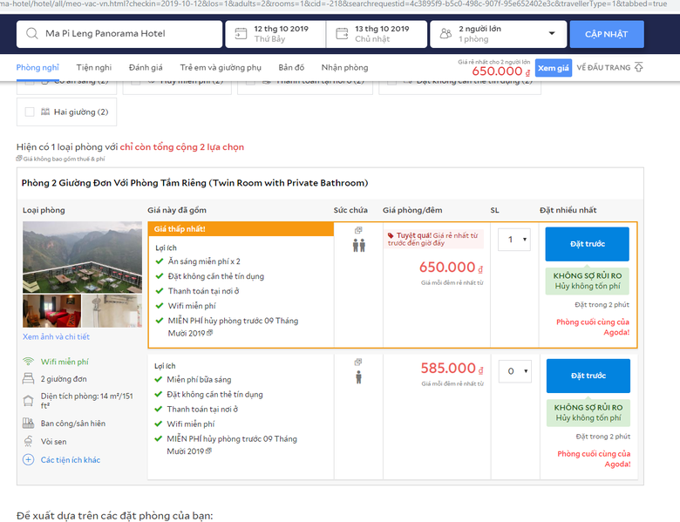Open the Xem ảnh và chi tiết link
This screenshot has height=522, width=680.
point(56,336)
